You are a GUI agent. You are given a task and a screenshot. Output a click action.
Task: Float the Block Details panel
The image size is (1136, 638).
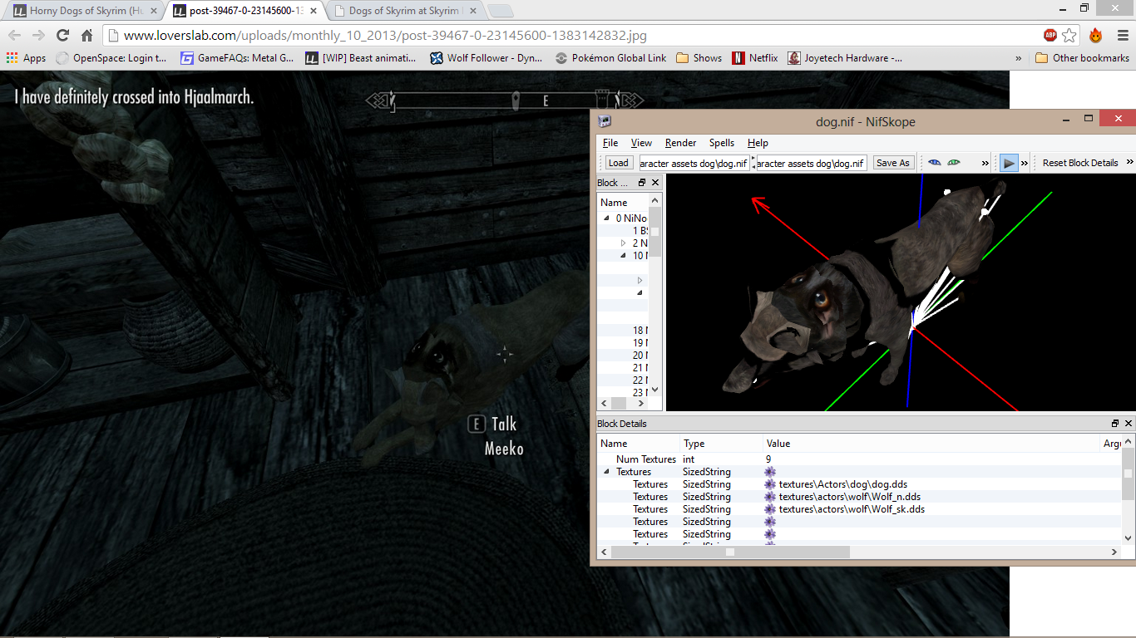click(1116, 424)
